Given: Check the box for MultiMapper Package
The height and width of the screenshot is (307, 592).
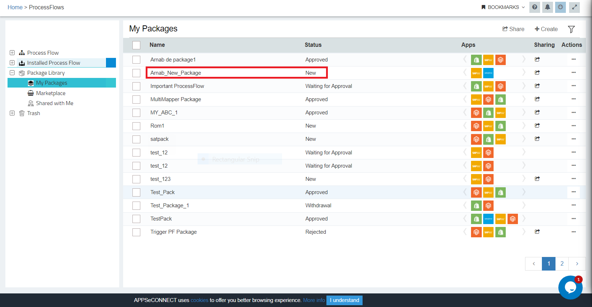Looking at the screenshot, I should 136,99.
